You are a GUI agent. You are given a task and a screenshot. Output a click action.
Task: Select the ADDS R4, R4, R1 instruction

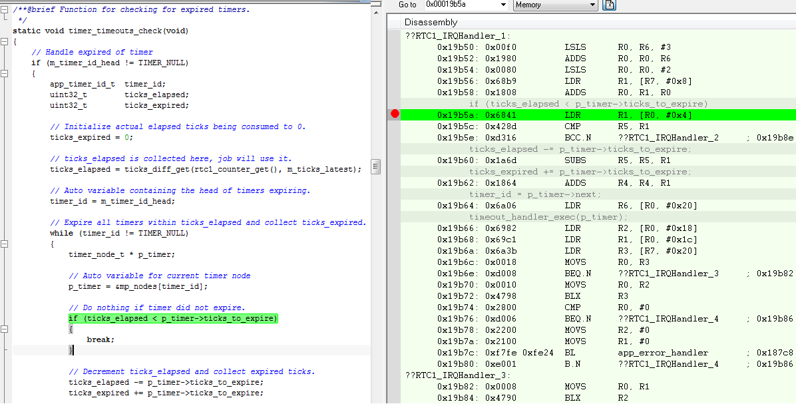[x=598, y=183]
